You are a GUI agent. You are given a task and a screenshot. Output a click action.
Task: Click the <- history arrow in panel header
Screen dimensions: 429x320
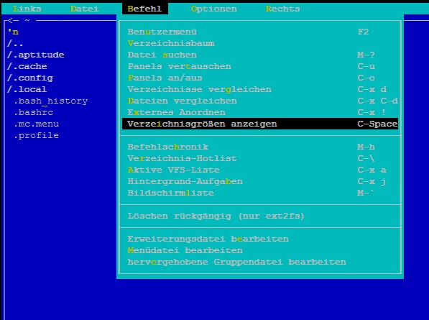point(13,20)
